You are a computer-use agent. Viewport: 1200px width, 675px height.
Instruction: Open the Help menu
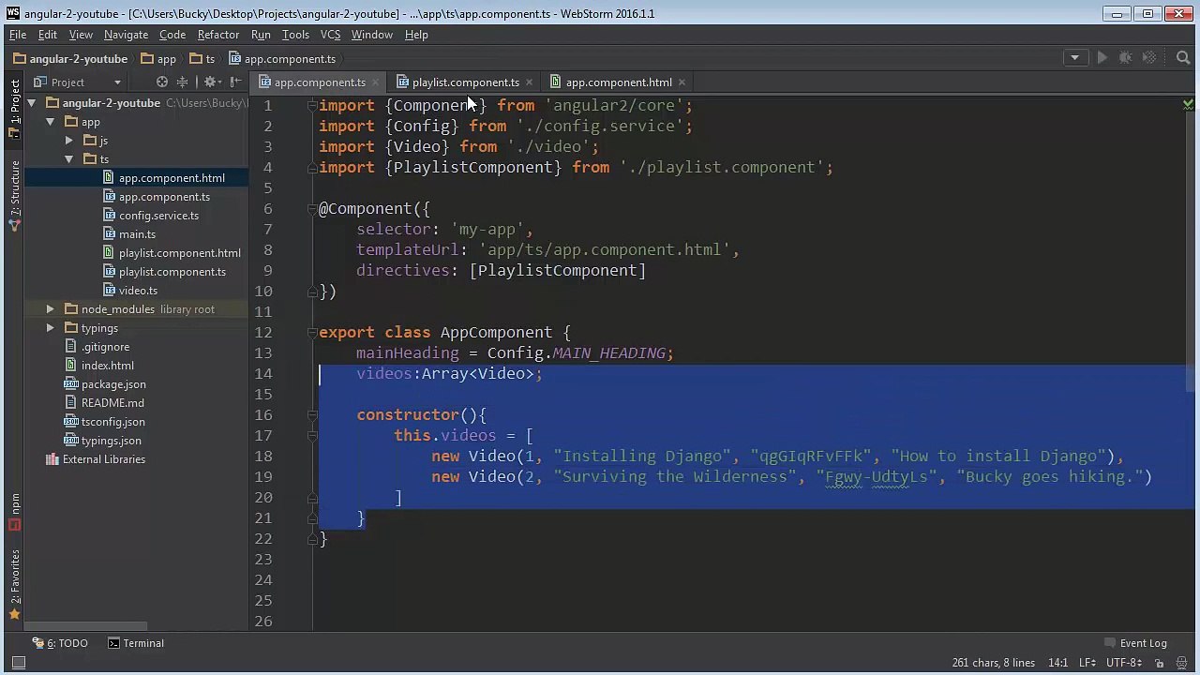pyautogui.click(x=416, y=35)
